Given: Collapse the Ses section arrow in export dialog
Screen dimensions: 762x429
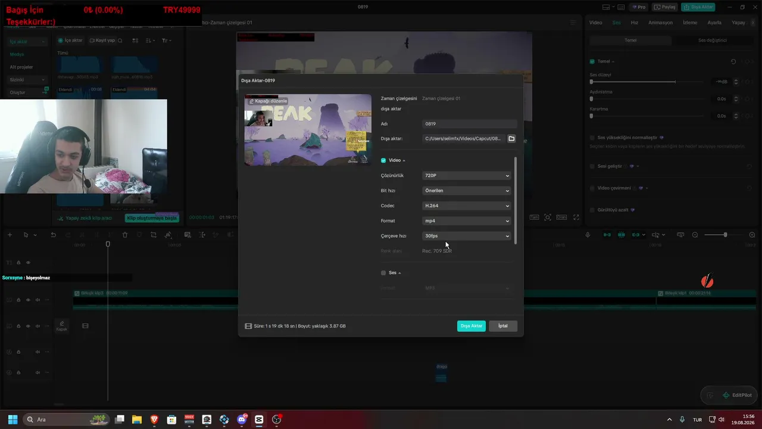Looking at the screenshot, I should tap(399, 273).
